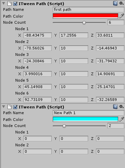Edit Path Name field 'first path'
The height and width of the screenshot is (168, 125).
tap(89, 9)
